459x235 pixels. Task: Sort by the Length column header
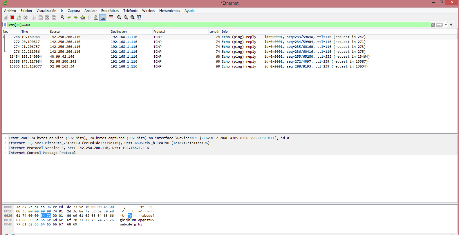[x=214, y=32]
